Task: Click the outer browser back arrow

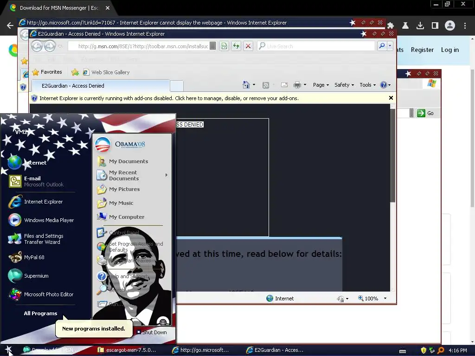Action: (10, 25)
